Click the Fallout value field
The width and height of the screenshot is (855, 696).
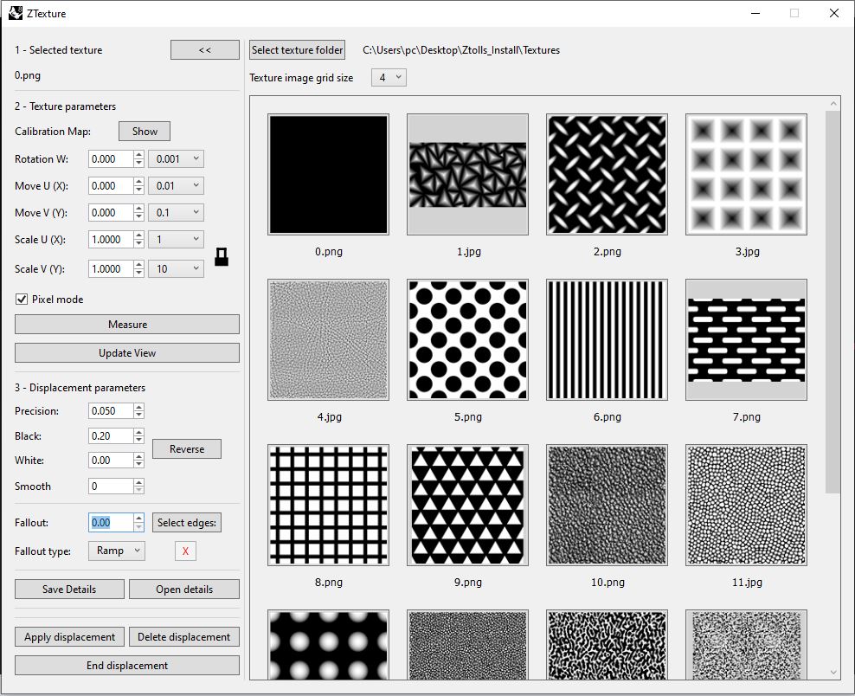point(111,523)
